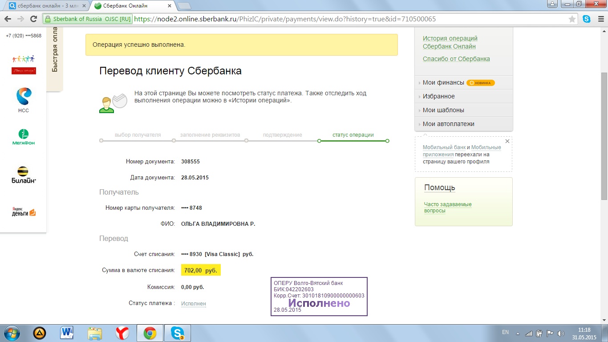Screen dimensions: 608x342
Task: Open the Skype extension icon in the toolbar
Action: coord(587,19)
